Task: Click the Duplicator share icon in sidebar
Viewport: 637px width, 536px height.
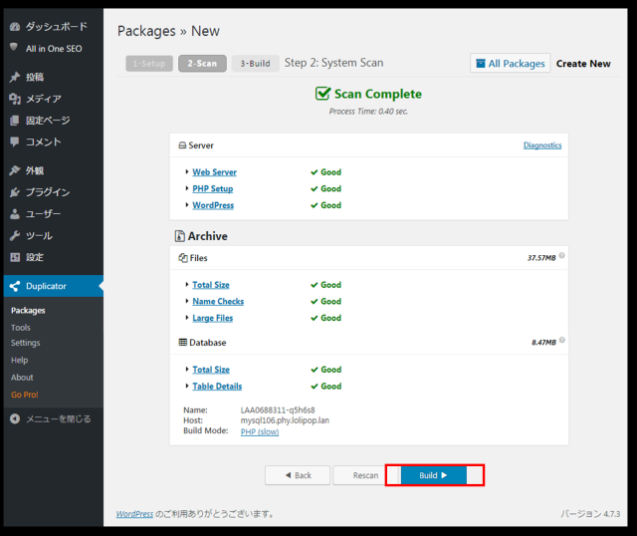Action: click(x=15, y=286)
